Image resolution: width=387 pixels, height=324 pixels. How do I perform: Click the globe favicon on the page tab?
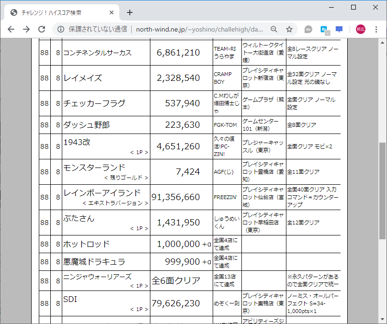[12, 12]
